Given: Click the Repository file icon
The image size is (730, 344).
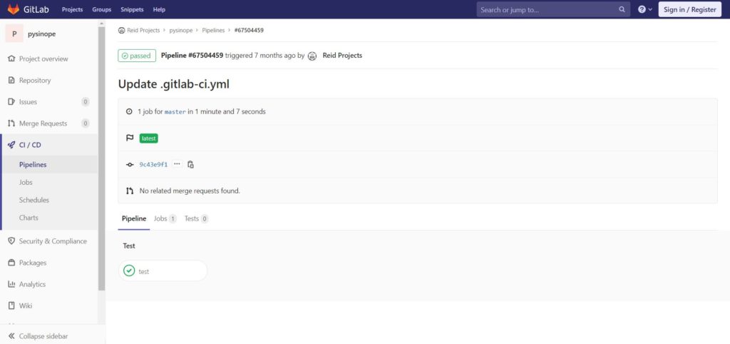Looking at the screenshot, I should [11, 80].
